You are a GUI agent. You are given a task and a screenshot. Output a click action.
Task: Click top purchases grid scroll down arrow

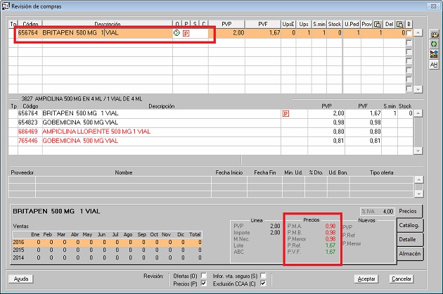point(418,89)
